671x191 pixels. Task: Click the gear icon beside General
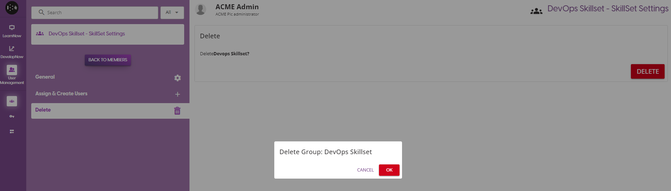(x=177, y=78)
